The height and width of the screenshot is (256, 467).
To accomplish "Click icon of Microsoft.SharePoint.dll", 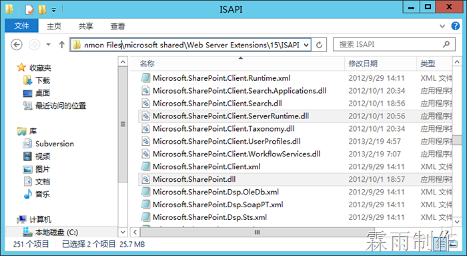I will [145, 179].
